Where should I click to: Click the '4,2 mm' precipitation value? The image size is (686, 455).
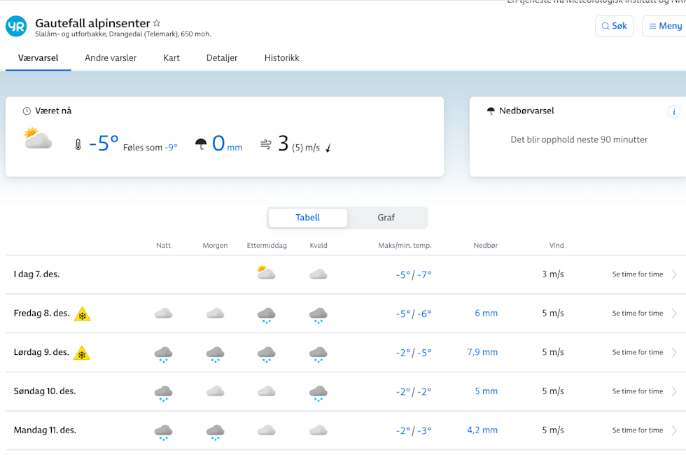point(482,430)
